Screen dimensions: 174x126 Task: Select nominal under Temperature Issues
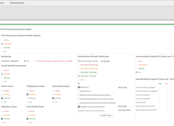27,98
